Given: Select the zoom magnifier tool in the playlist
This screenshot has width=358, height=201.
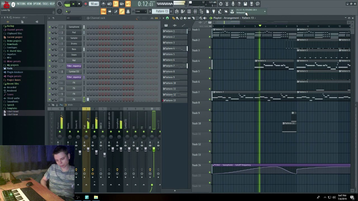Looking at the screenshot, I should (x=201, y=18).
